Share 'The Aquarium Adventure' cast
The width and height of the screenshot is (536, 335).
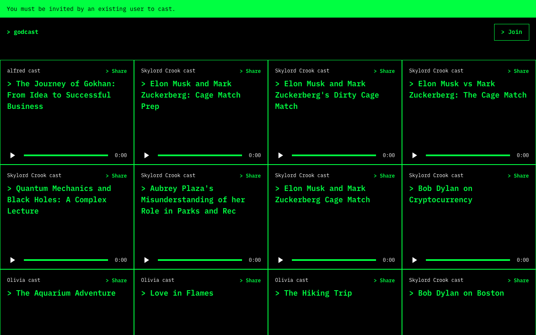[116, 281]
